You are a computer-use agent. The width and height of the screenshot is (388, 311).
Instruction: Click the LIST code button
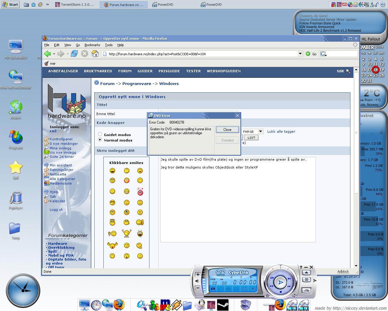pyautogui.click(x=251, y=138)
